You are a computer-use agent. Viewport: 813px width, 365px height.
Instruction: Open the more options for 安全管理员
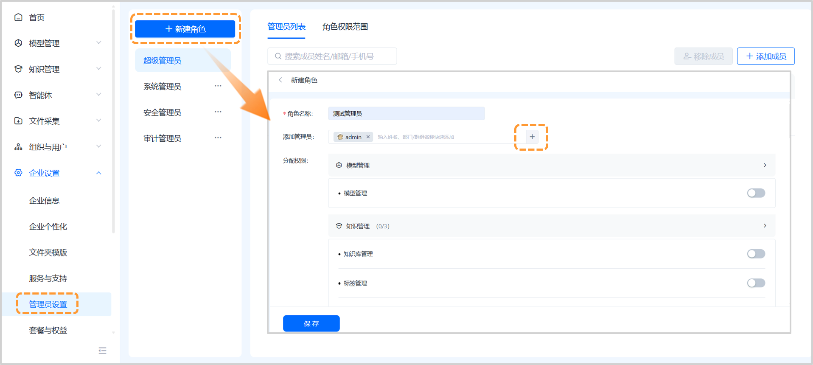pyautogui.click(x=218, y=112)
